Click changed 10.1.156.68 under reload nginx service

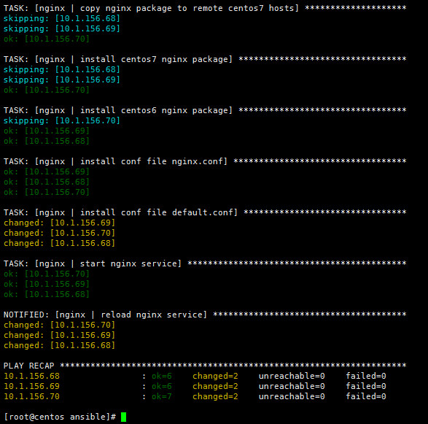click(x=60, y=345)
